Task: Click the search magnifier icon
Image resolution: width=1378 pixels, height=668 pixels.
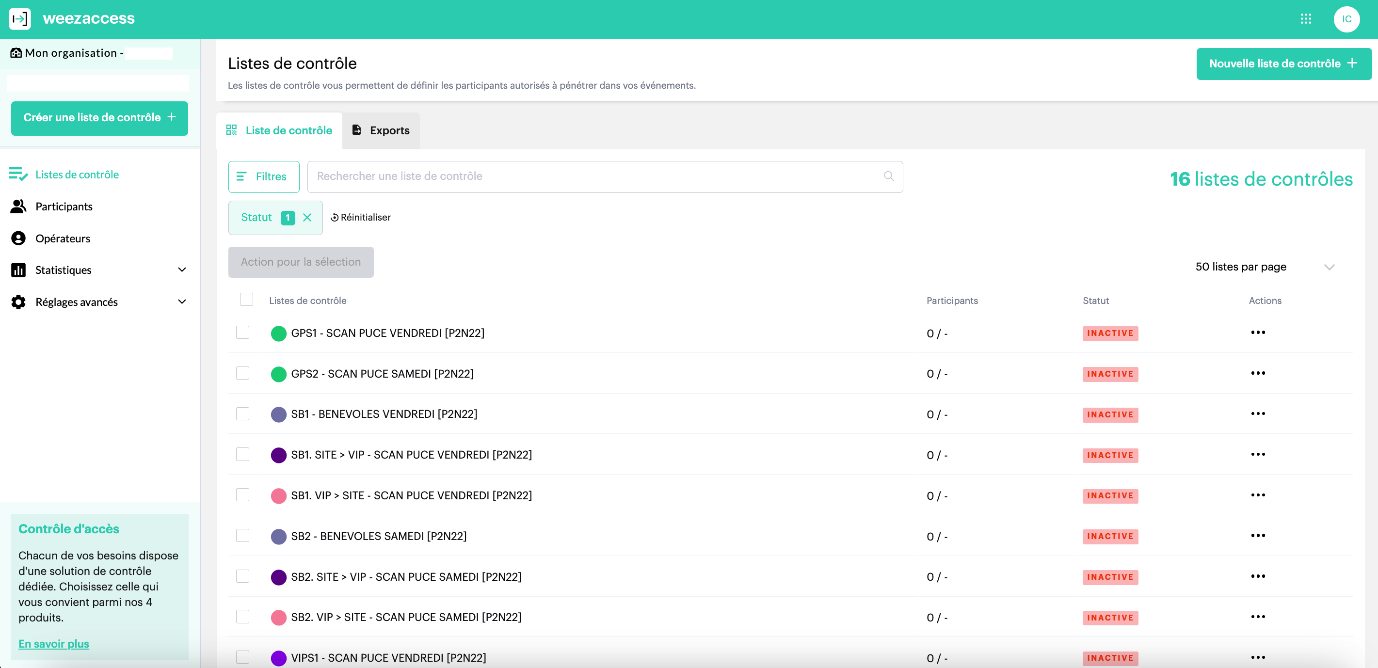Action: click(x=889, y=176)
